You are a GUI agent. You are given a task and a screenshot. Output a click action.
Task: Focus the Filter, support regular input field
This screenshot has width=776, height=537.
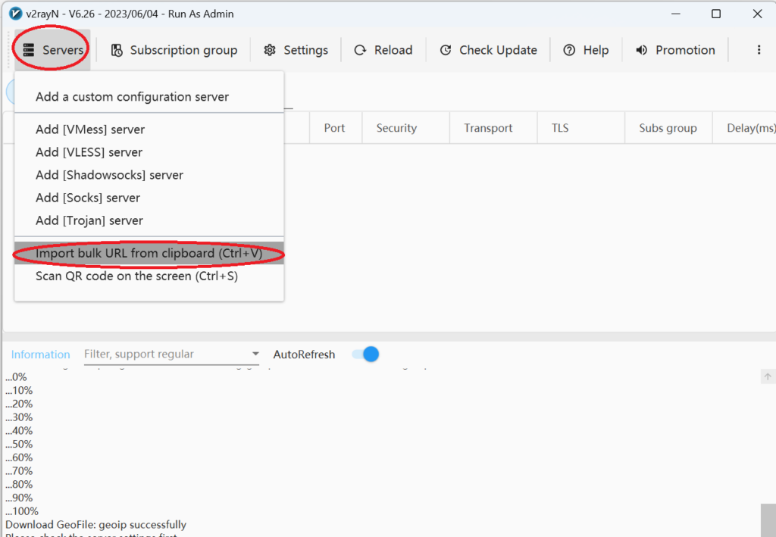click(163, 354)
